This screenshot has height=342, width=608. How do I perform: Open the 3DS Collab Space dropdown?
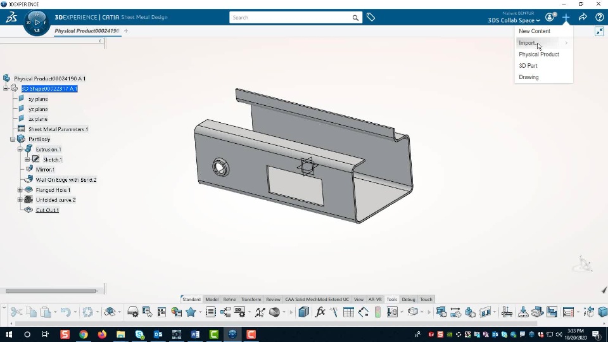pos(514,20)
